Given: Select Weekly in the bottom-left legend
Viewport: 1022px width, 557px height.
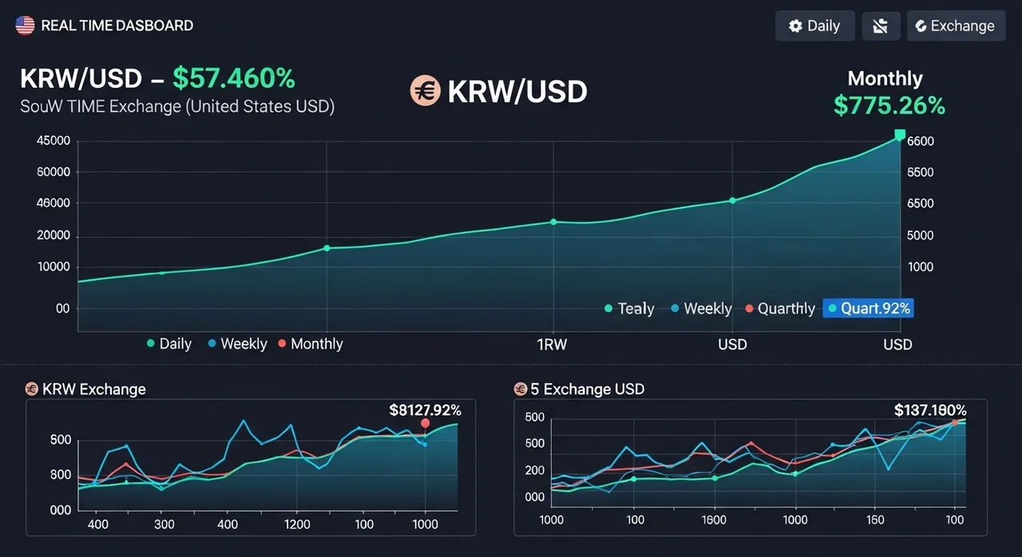Looking at the screenshot, I should pyautogui.click(x=236, y=344).
